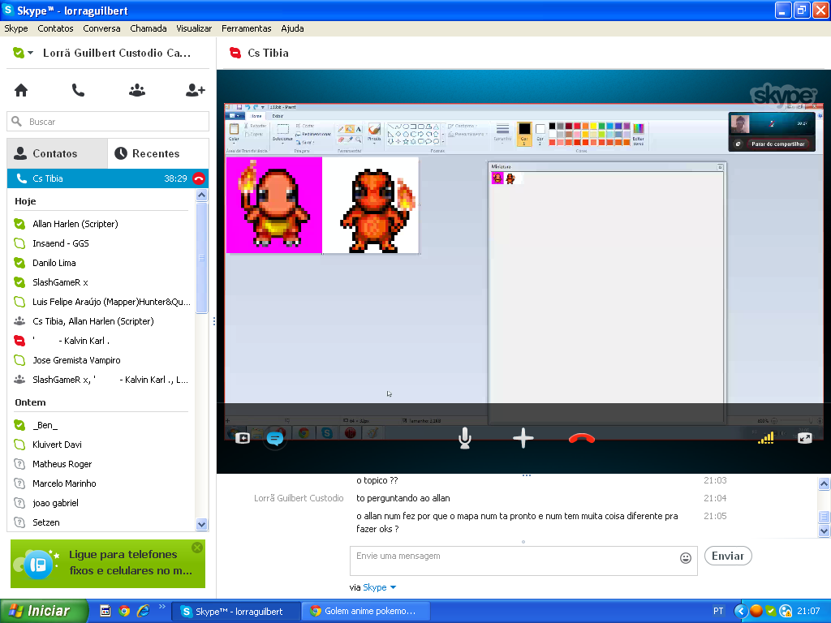Click the Charmander front sprite in Paint canvas
The height and width of the screenshot is (623, 831).
click(274, 205)
